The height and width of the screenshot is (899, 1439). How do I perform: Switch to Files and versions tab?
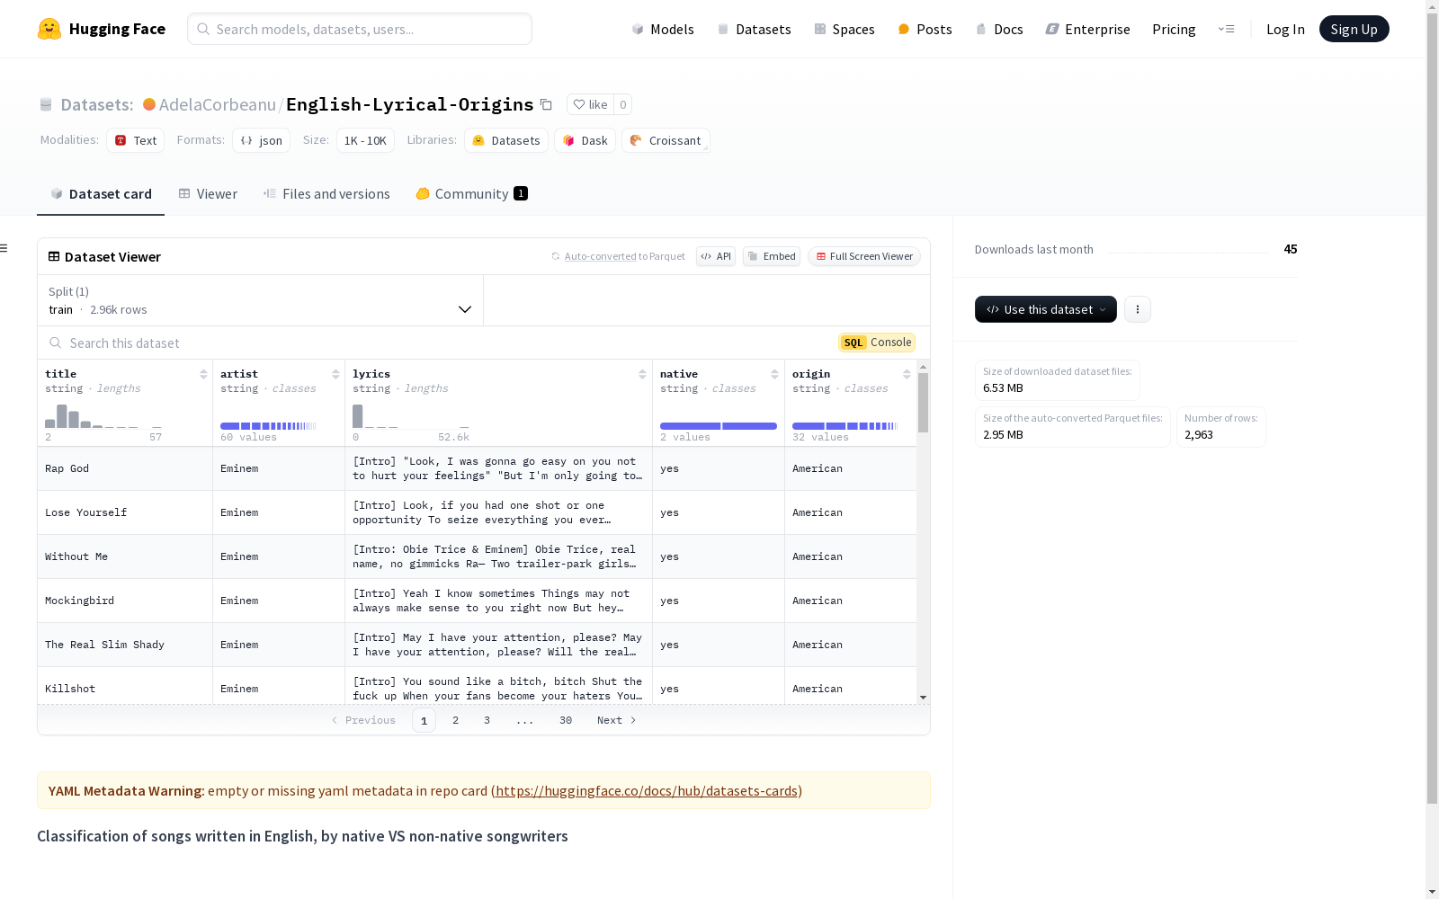pos(326,193)
